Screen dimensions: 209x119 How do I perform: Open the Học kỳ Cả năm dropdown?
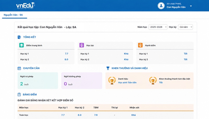coord(185,27)
